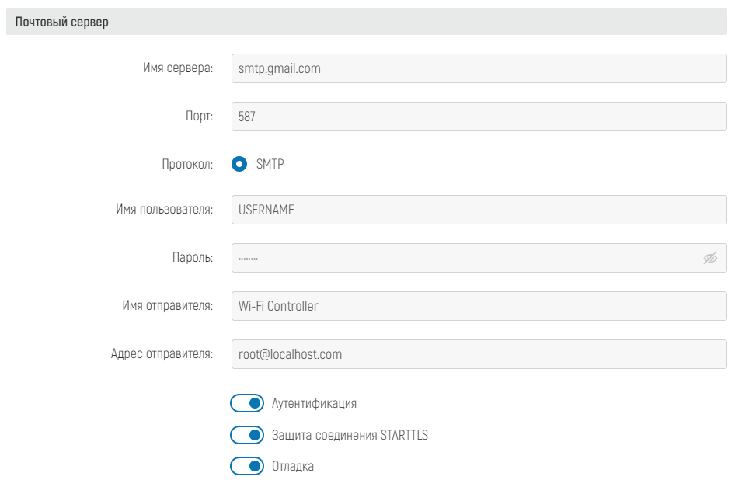Click the Имя сервера field label
735x487 pixels.
coord(178,68)
